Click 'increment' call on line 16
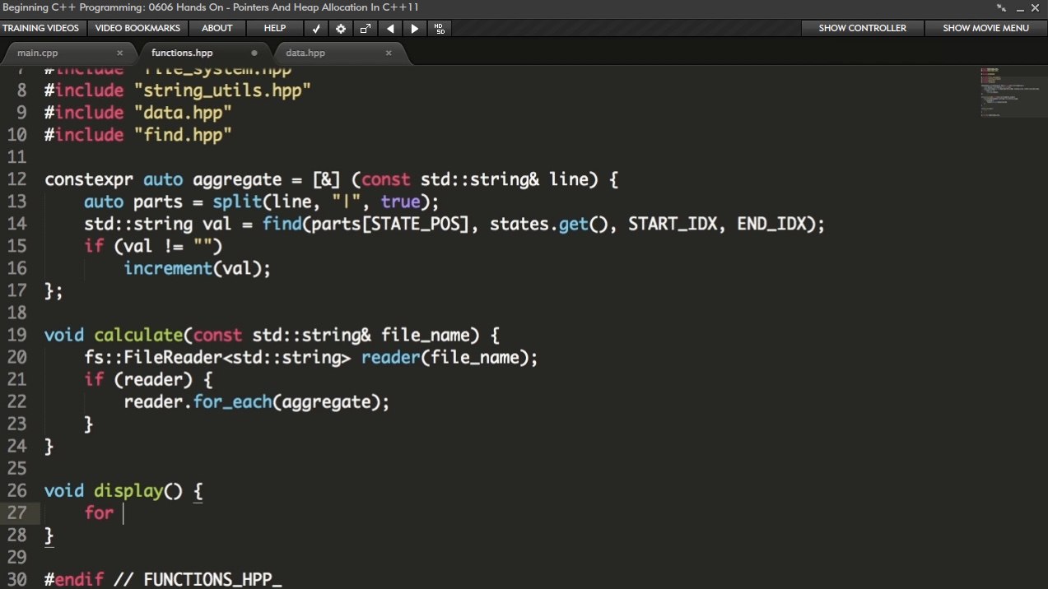 coord(168,268)
